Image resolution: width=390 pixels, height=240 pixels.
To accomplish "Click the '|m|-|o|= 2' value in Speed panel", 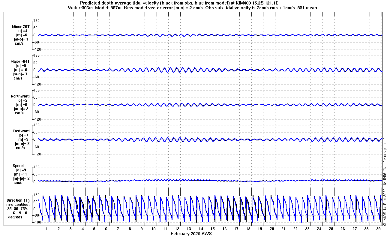I will [x=21, y=178].
